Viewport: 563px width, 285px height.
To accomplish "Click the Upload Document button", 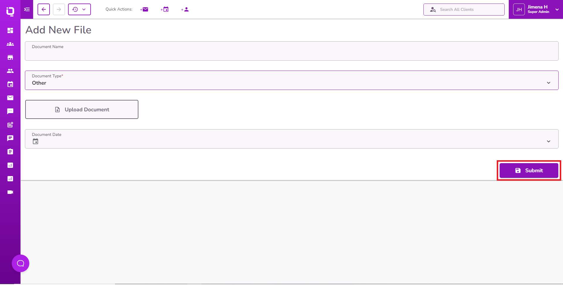I will (x=82, y=109).
